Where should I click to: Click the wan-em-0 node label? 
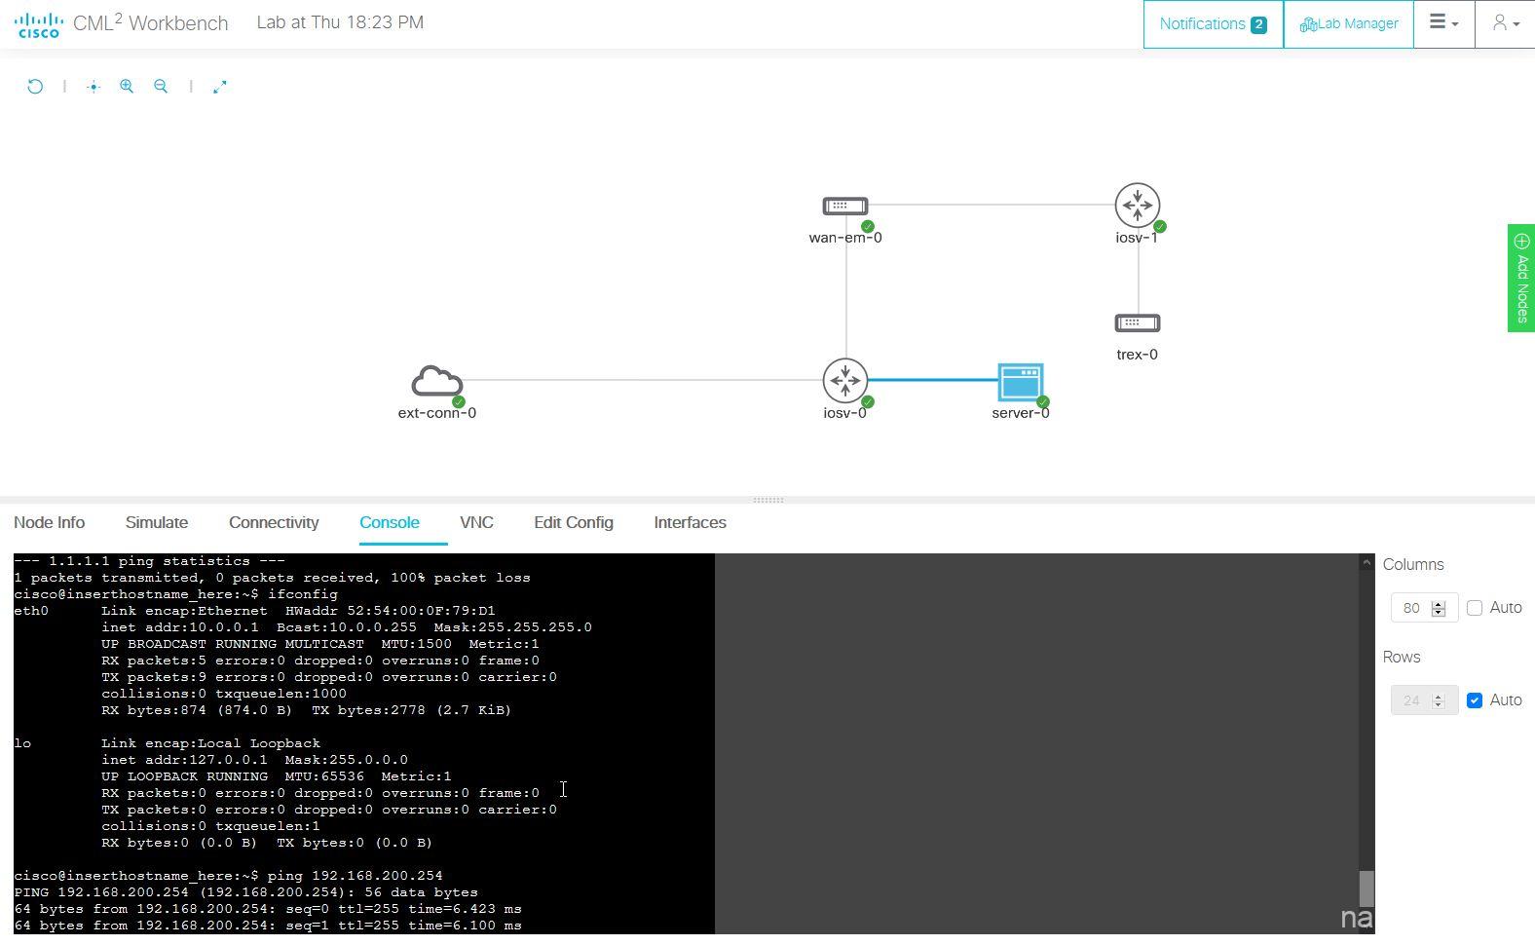845,238
